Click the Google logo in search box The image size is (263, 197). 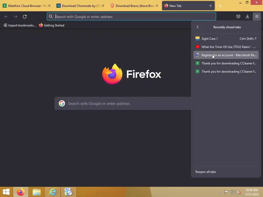(x=62, y=103)
